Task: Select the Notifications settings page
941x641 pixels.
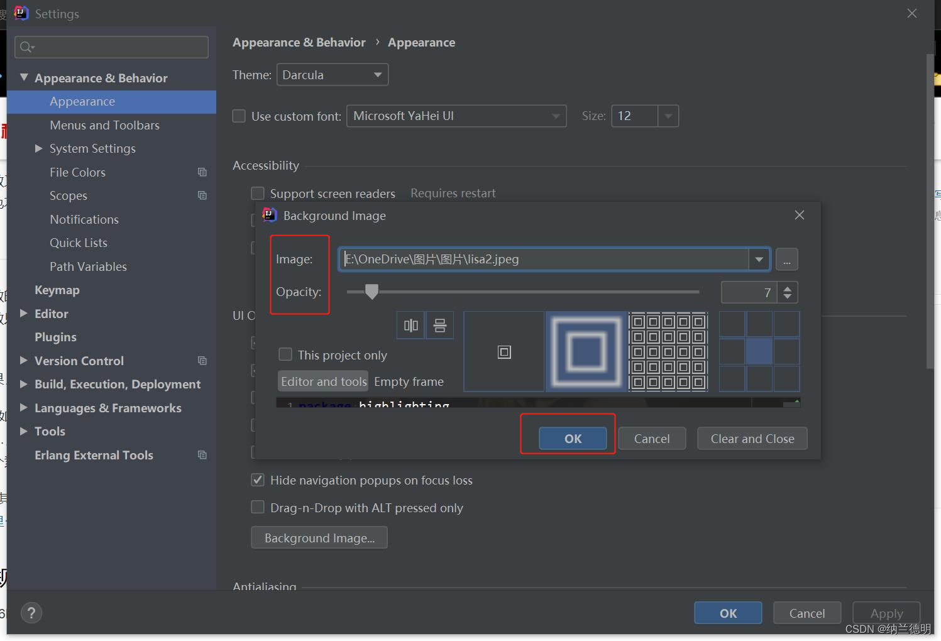Action: [84, 219]
